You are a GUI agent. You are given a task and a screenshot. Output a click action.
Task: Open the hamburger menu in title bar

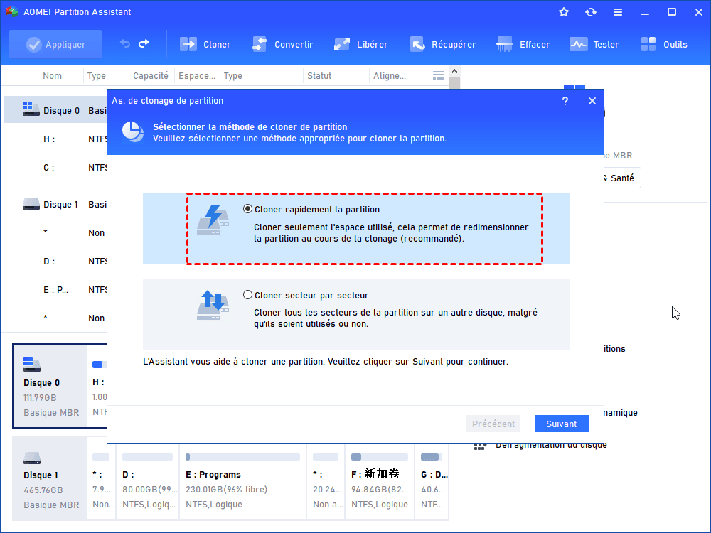(x=618, y=12)
